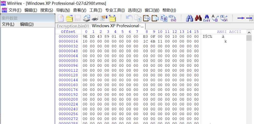Select hex byte 0F in first row
The width and height of the screenshot is (254, 124).
[153, 36]
